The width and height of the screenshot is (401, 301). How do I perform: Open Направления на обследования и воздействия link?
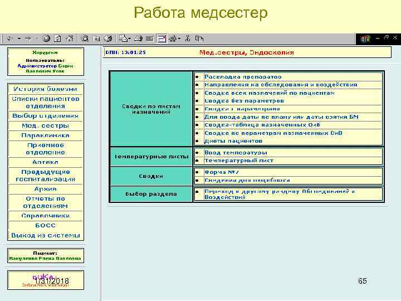[281, 85]
